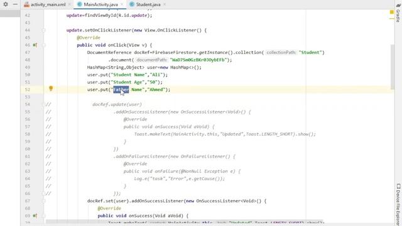Screen dimensions: 402x226
Task: Collapse the fold marker at line 66
Action: point(43,193)
